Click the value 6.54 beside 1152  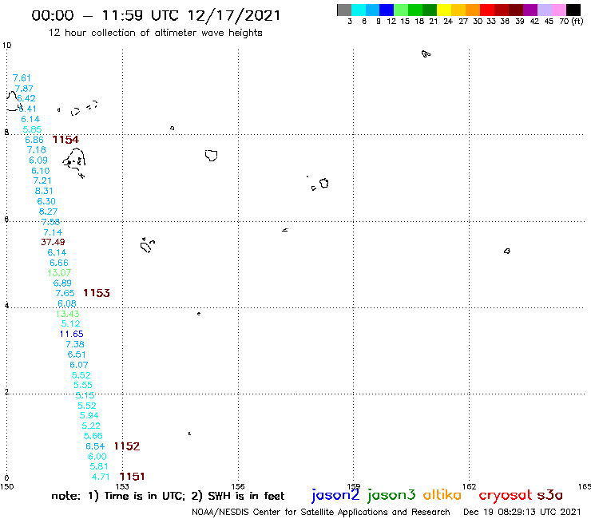[95, 446]
